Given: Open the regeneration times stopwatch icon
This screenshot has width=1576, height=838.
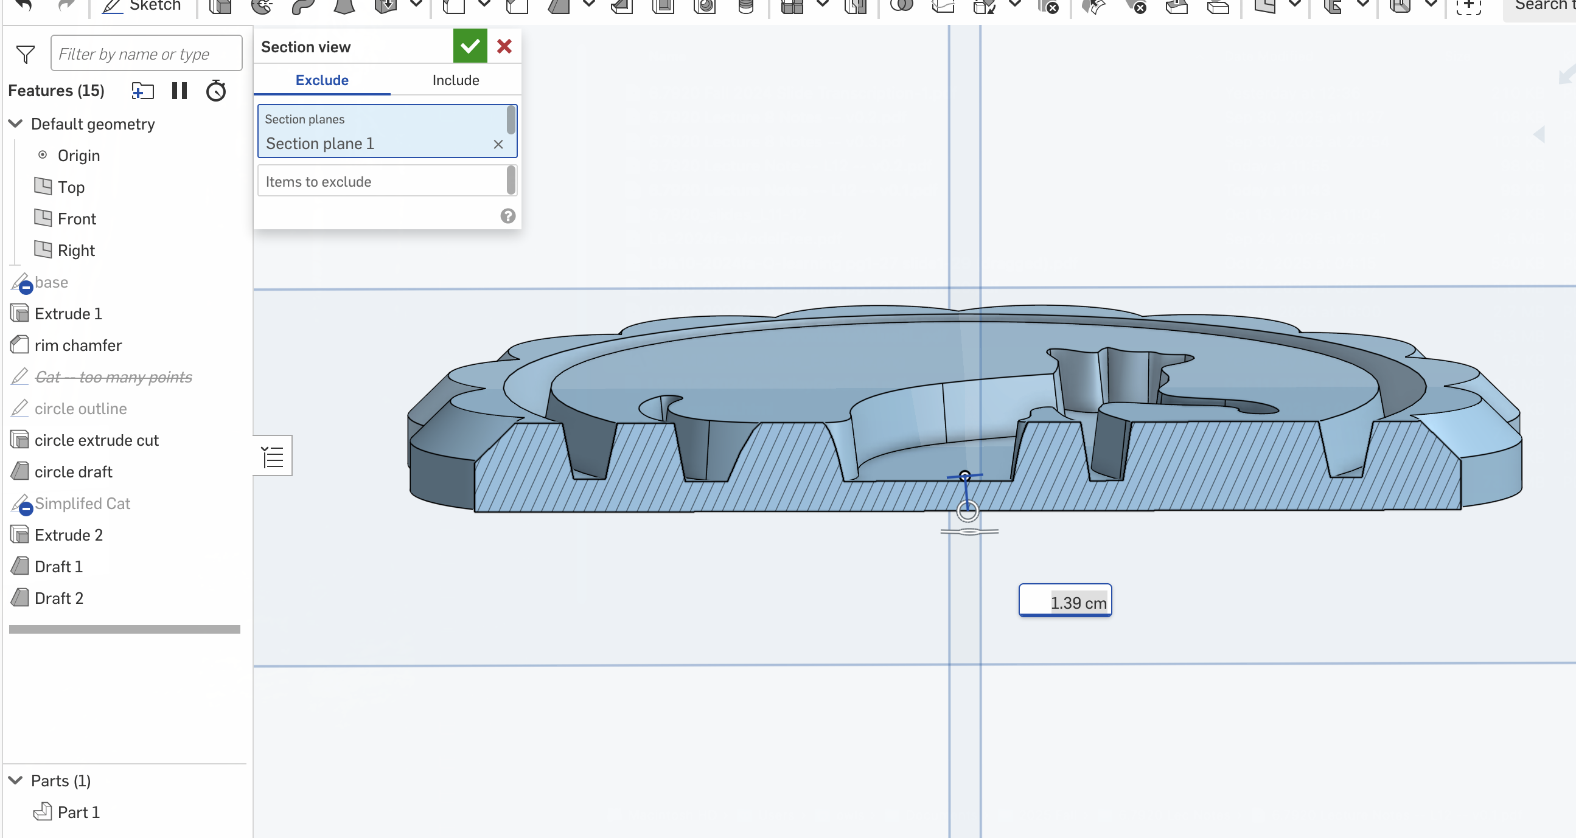Looking at the screenshot, I should pyautogui.click(x=216, y=91).
